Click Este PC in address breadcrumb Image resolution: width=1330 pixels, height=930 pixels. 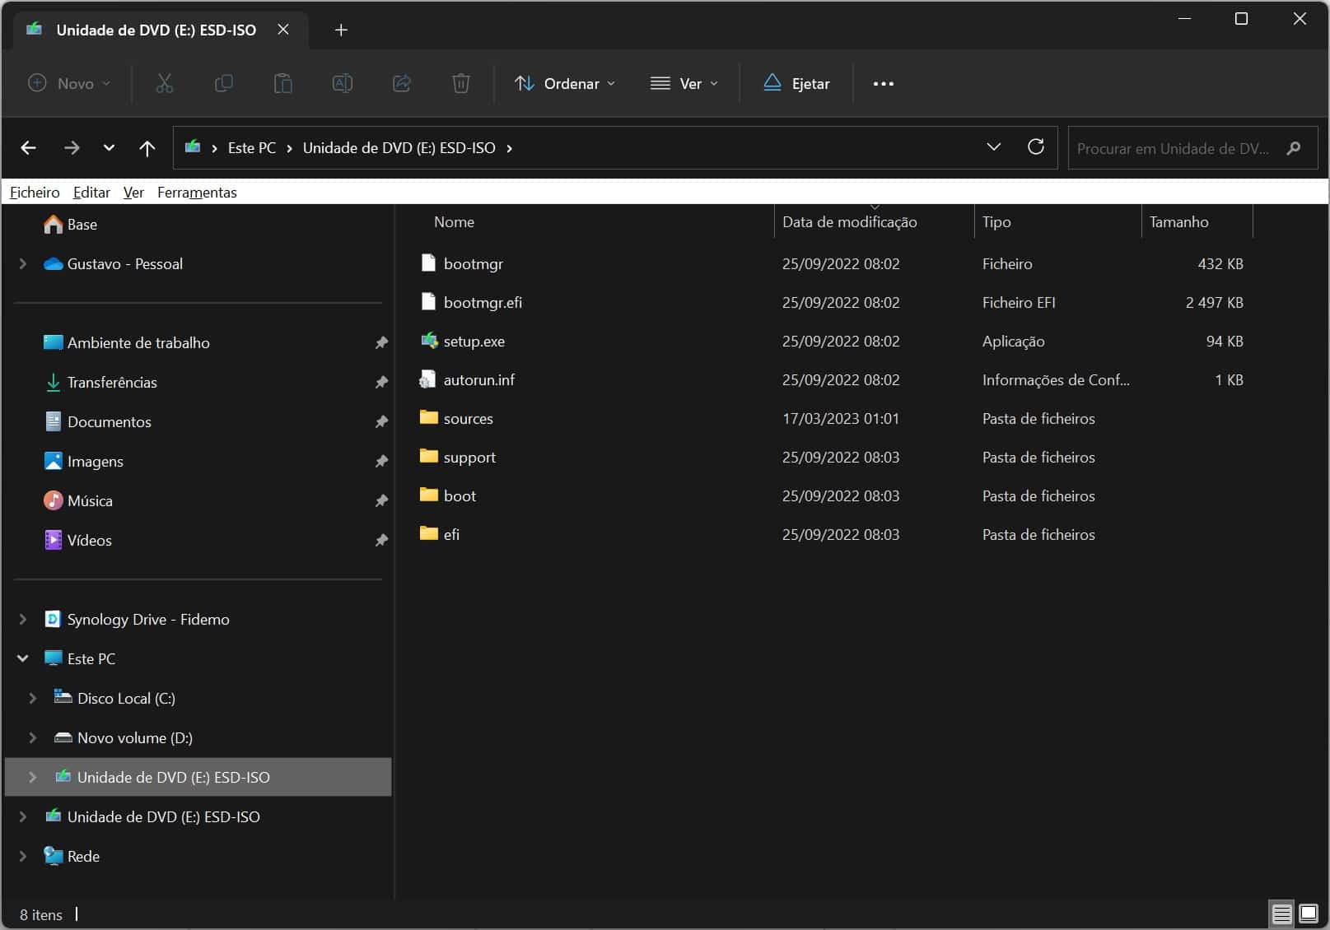pos(252,148)
